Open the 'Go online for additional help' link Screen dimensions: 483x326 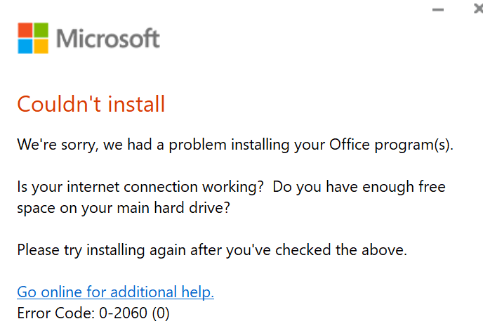coord(115,292)
